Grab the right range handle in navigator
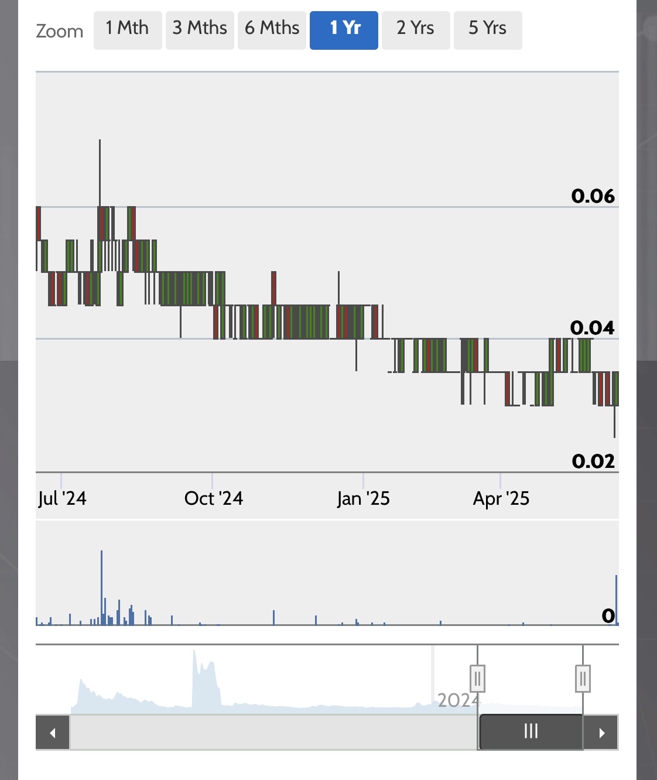The width and height of the screenshot is (657, 780). (583, 679)
